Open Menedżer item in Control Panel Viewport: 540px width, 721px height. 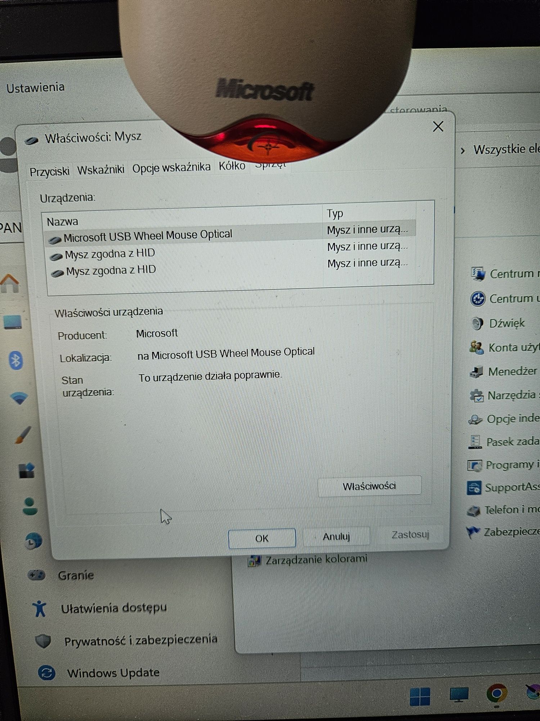pyautogui.click(x=512, y=371)
